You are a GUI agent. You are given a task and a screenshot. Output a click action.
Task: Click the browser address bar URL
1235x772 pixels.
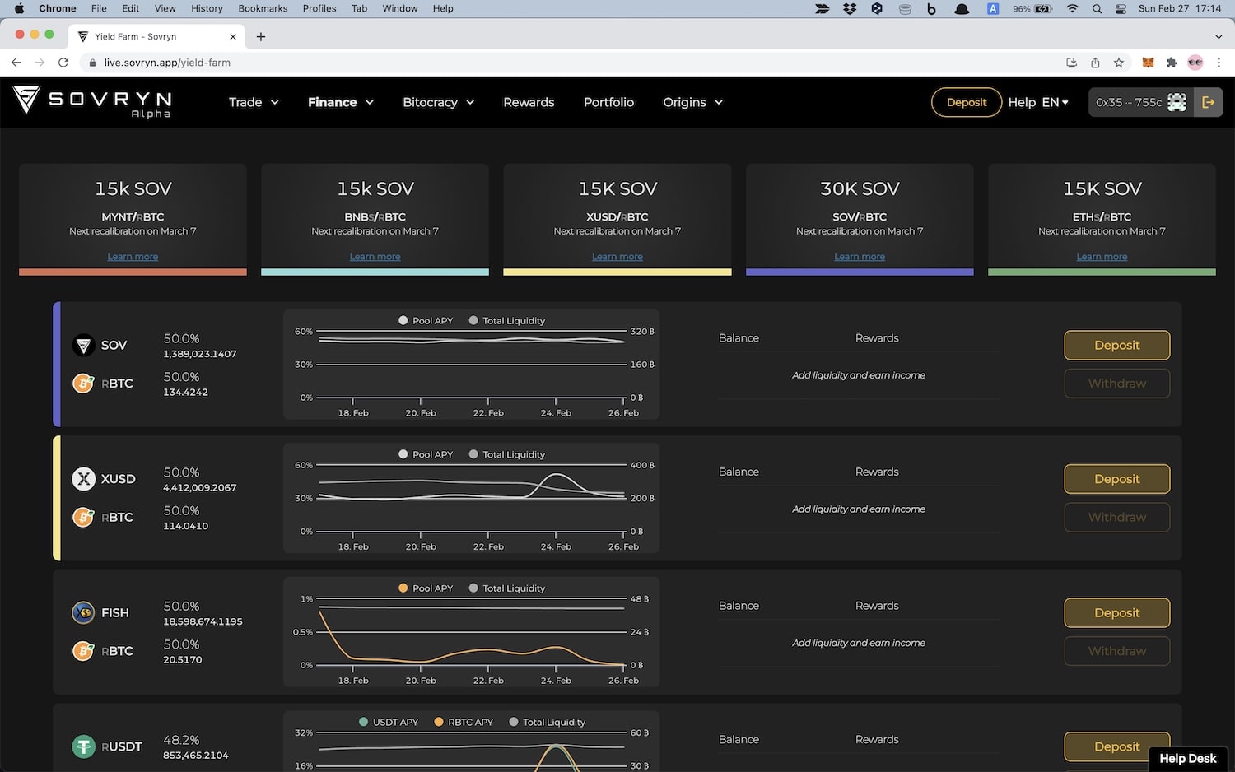pyautogui.click(x=167, y=63)
